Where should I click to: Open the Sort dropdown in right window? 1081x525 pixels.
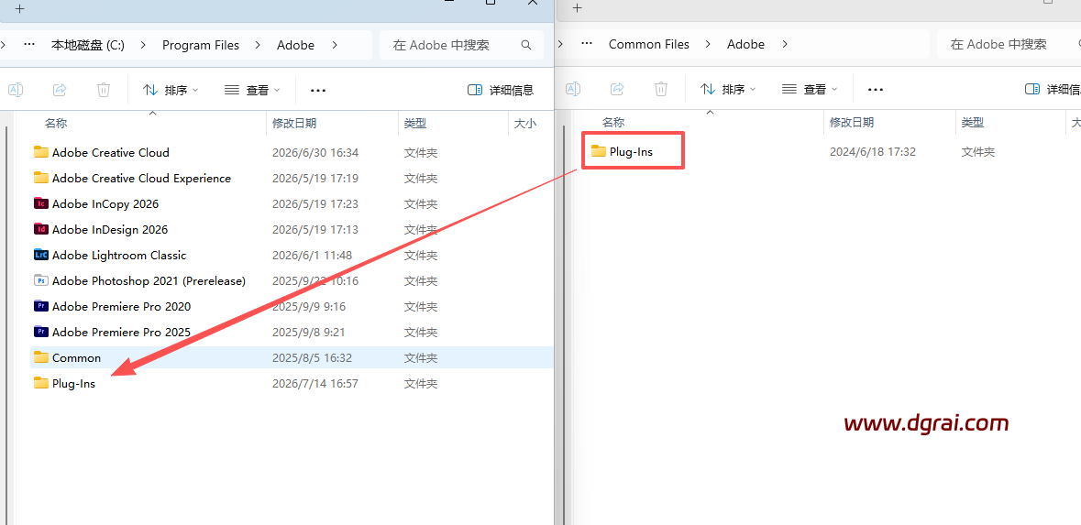728,89
